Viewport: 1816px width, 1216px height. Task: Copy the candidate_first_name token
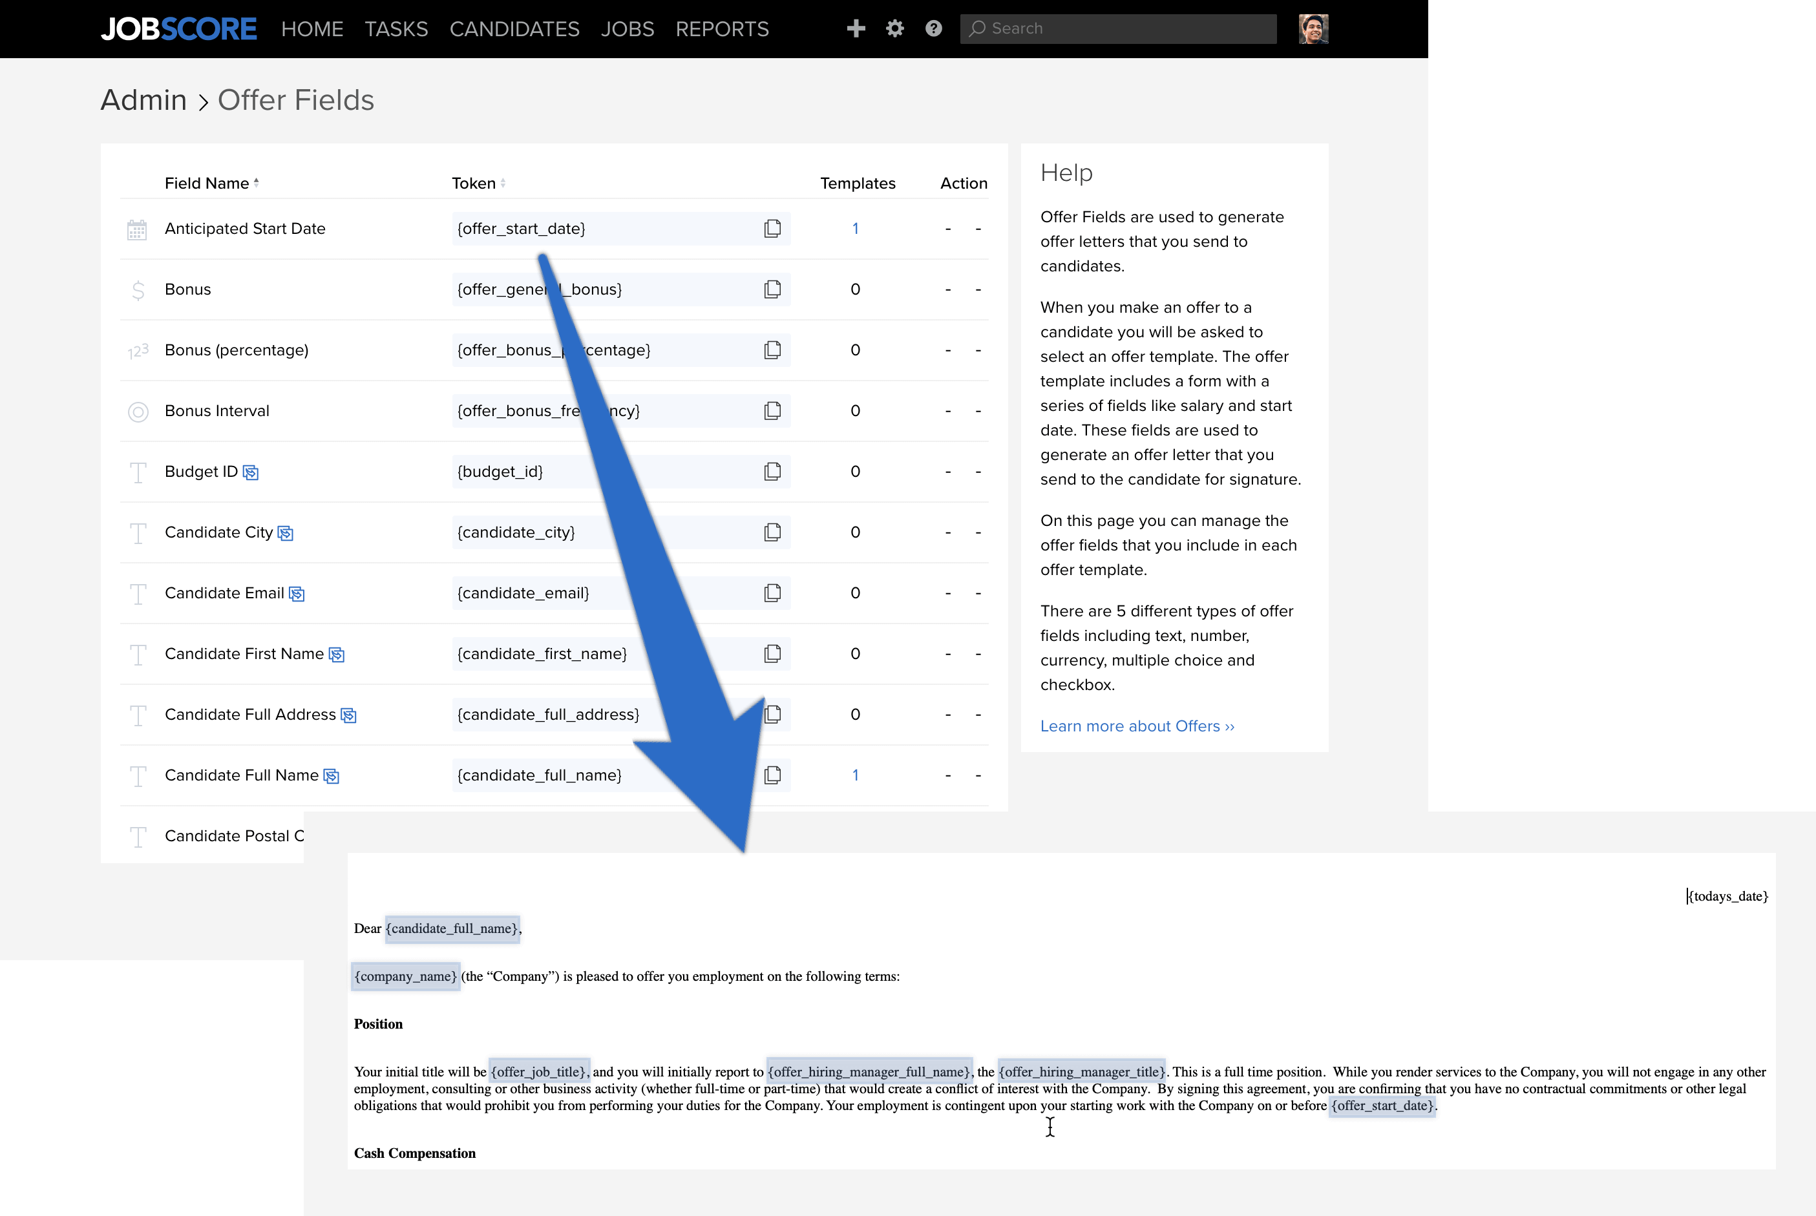pos(773,654)
